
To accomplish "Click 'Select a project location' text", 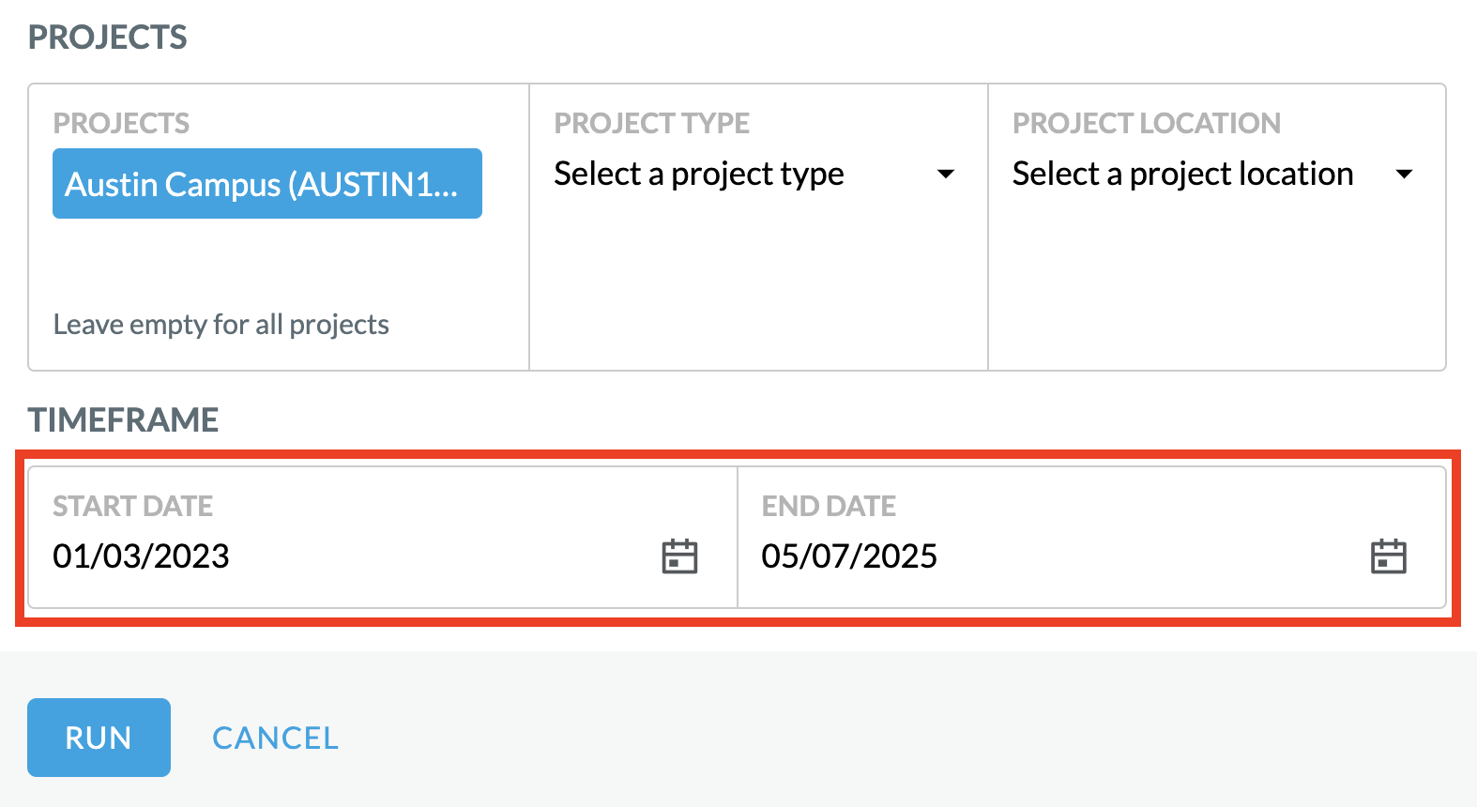I will coord(1182,175).
